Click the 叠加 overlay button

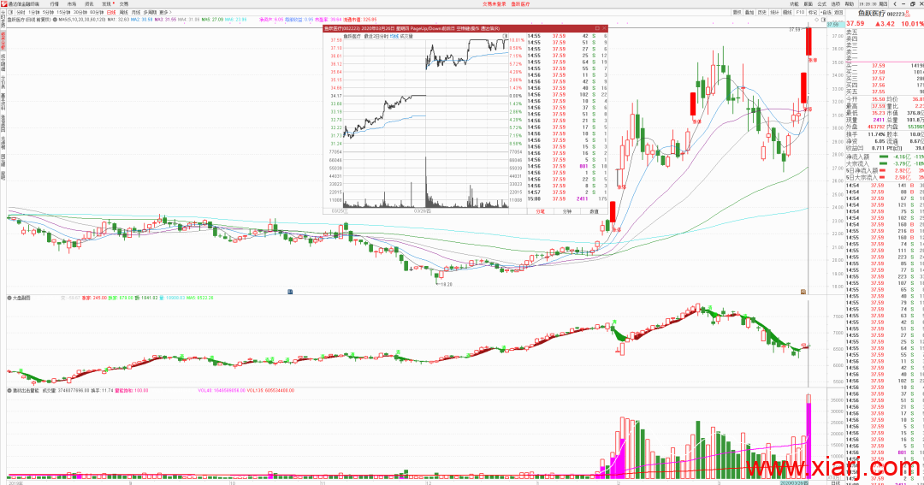(x=749, y=12)
